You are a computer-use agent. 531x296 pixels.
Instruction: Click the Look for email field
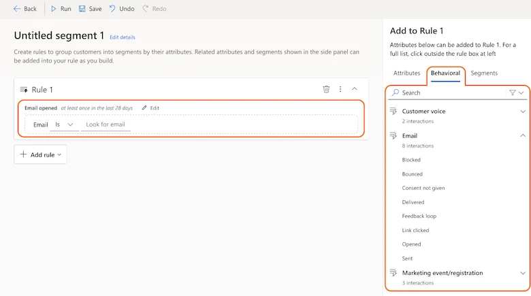[106, 125]
